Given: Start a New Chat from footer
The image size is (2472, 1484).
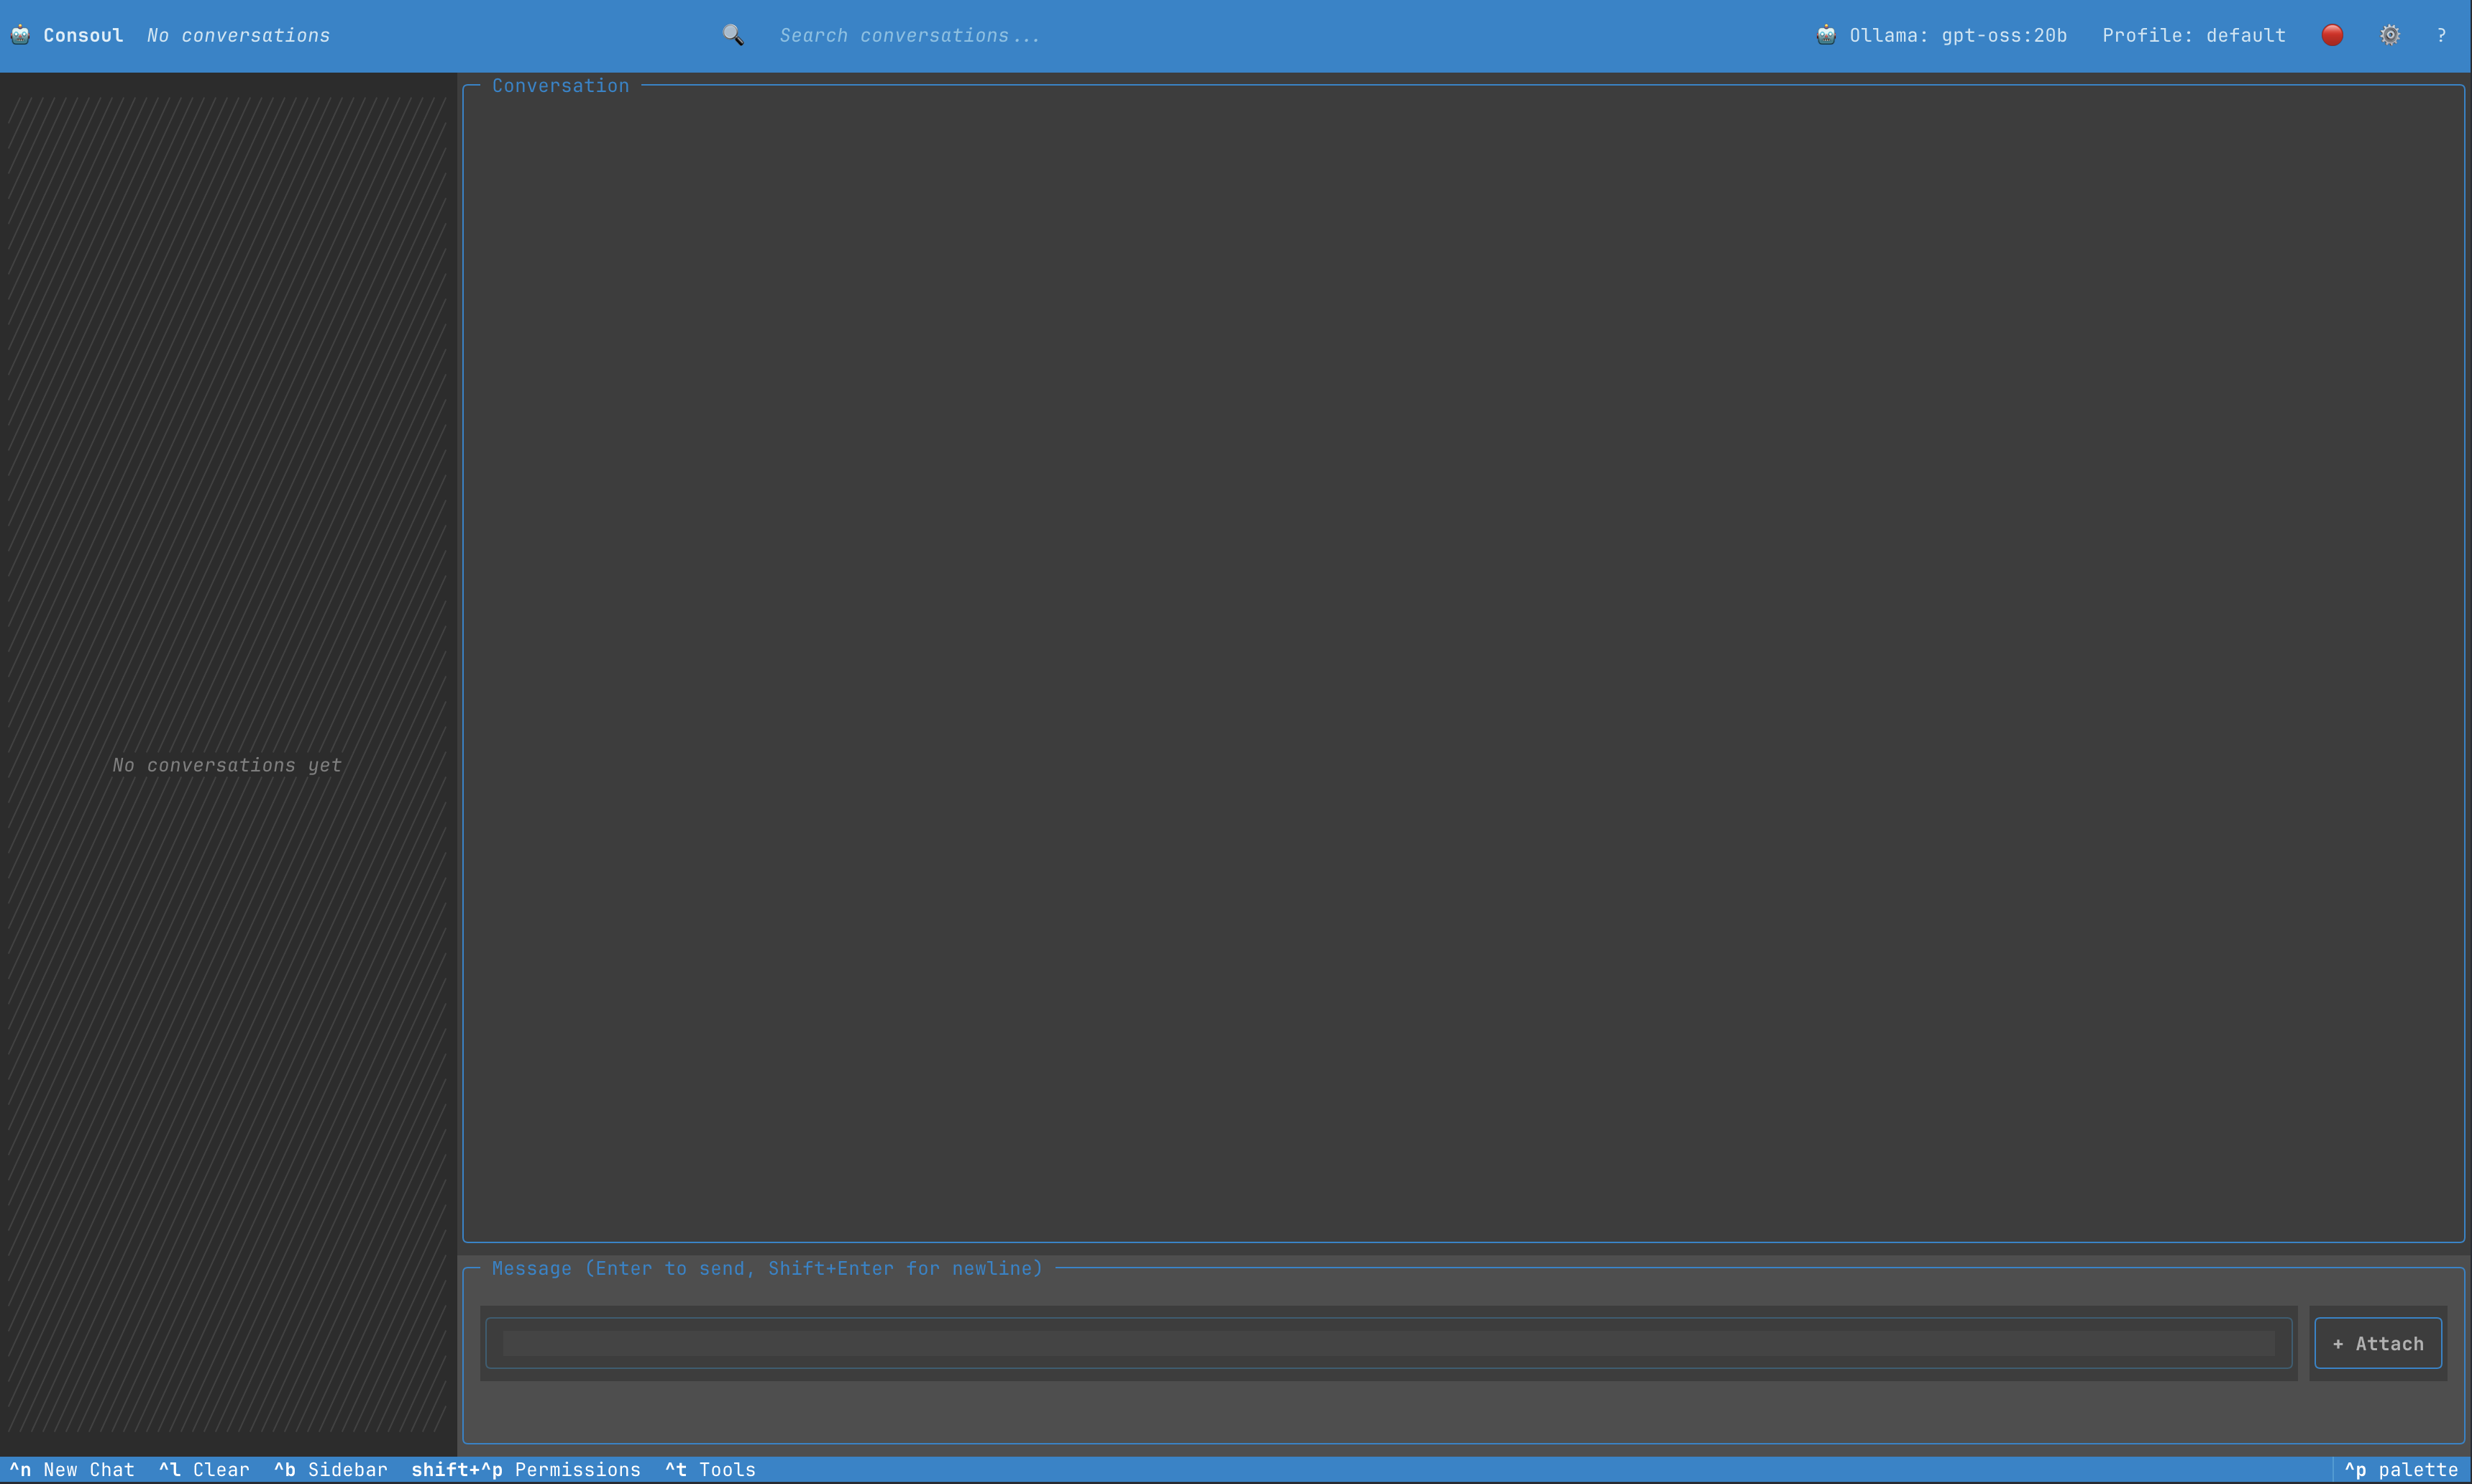Looking at the screenshot, I should pos(72,1469).
